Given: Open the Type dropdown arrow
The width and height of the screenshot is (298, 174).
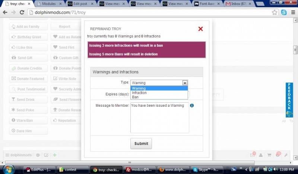Looking at the screenshot, I should pos(185,83).
